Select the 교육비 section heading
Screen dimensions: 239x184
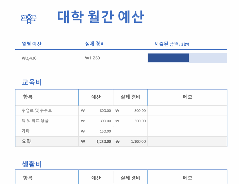click(32, 82)
